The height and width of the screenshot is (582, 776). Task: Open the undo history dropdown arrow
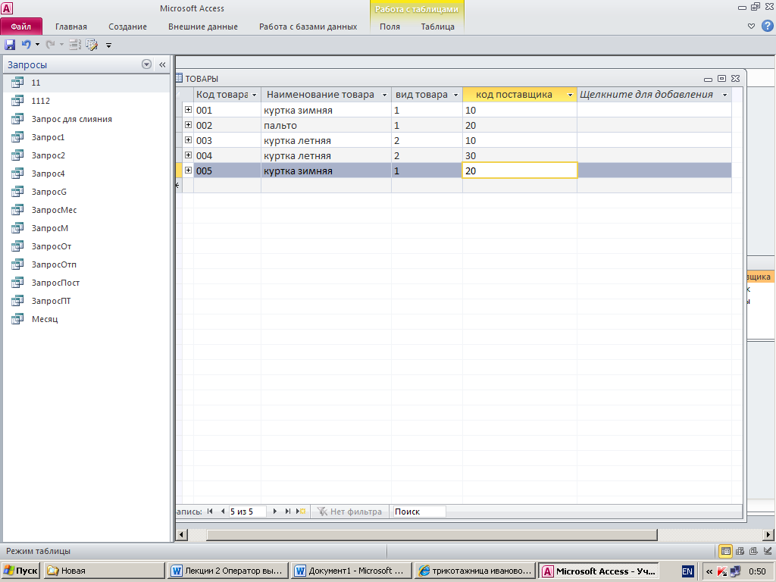point(37,45)
